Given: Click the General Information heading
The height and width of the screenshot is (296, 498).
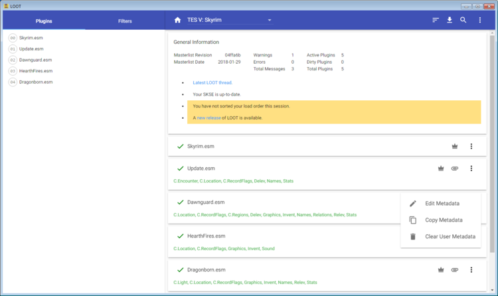Looking at the screenshot, I should pos(196,42).
